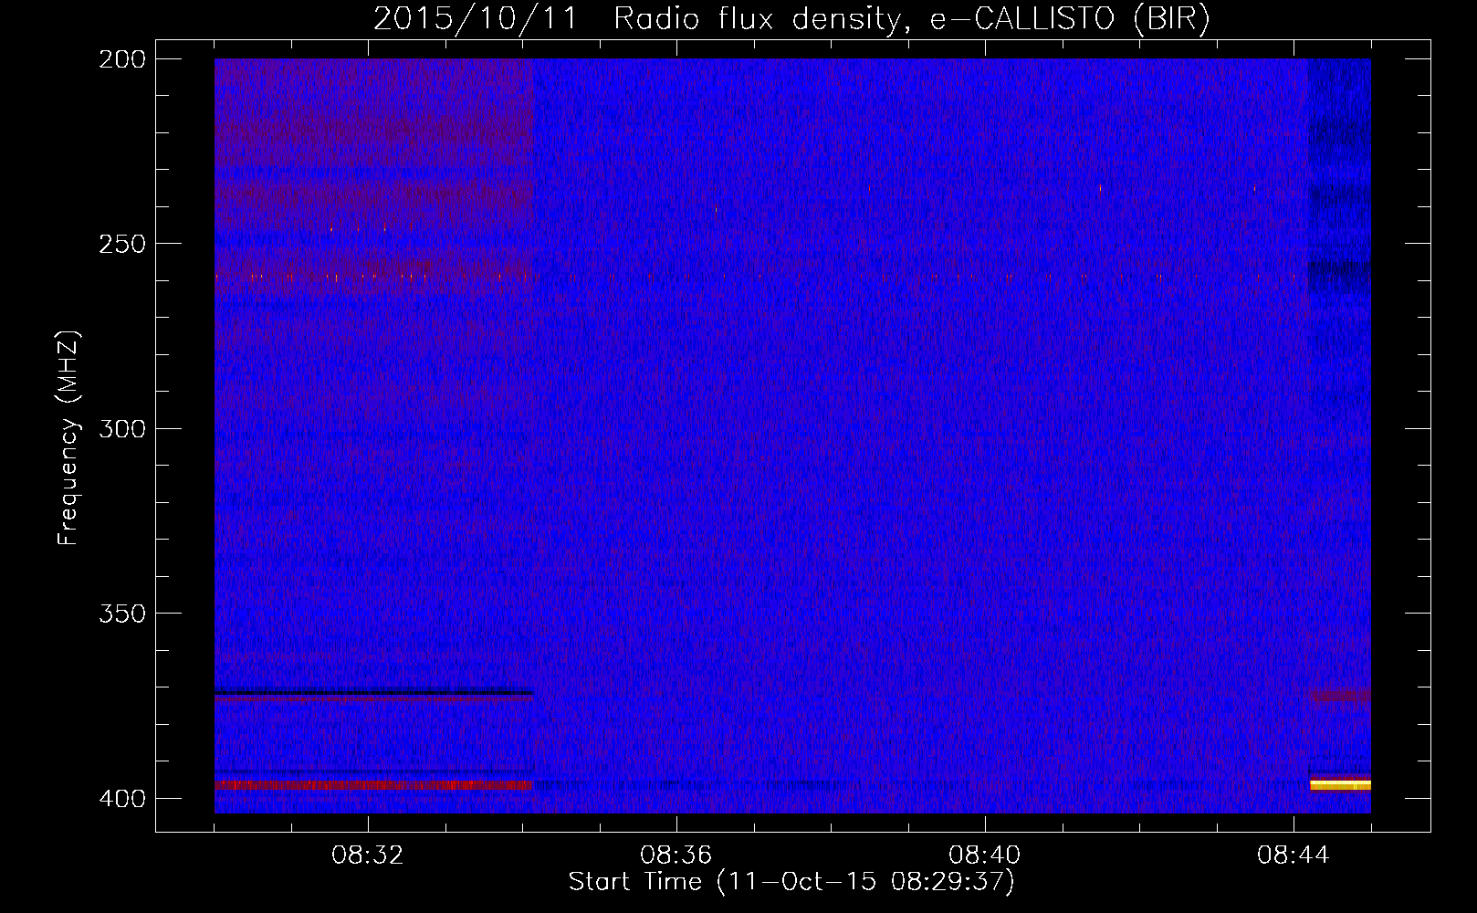The height and width of the screenshot is (913, 1477).
Task: Click the 300 frequency tick label
Action: [x=122, y=428]
